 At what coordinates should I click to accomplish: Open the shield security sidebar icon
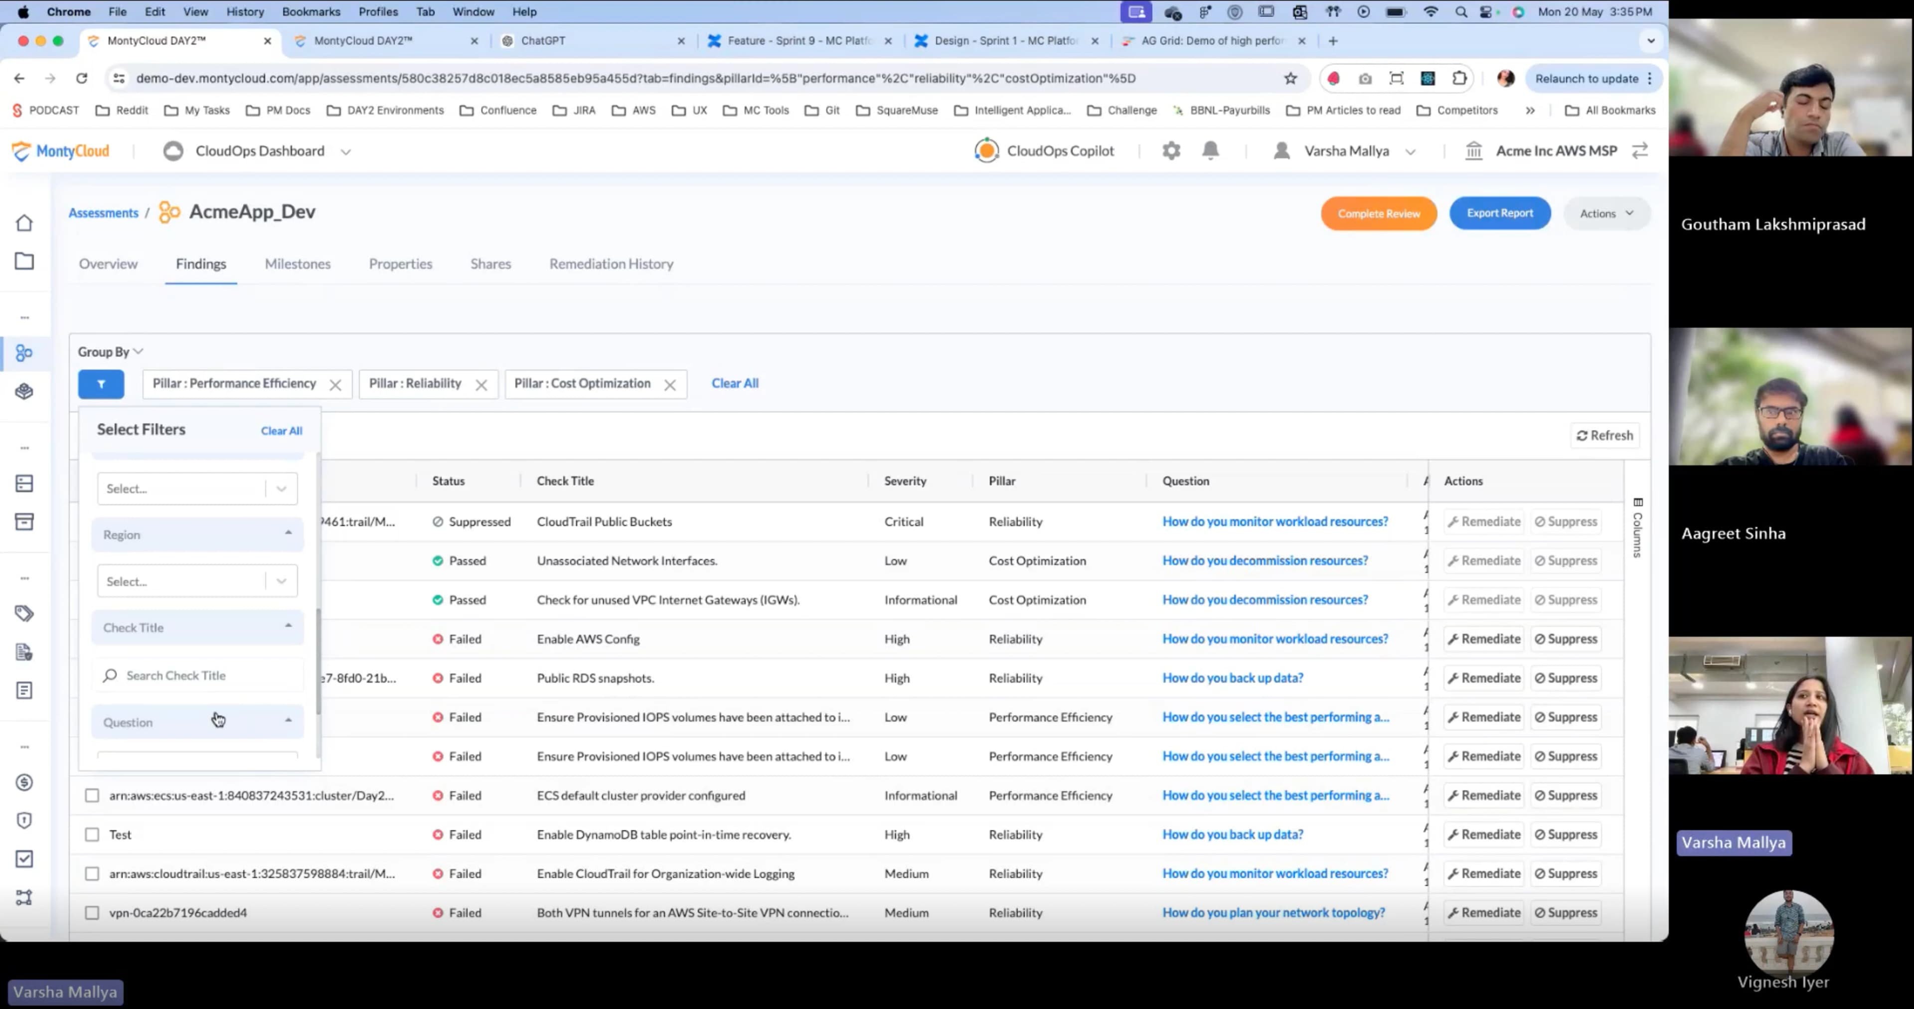pyautogui.click(x=24, y=820)
